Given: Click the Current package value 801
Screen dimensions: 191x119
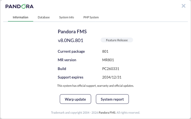Looking at the screenshot, I should pos(105,51).
